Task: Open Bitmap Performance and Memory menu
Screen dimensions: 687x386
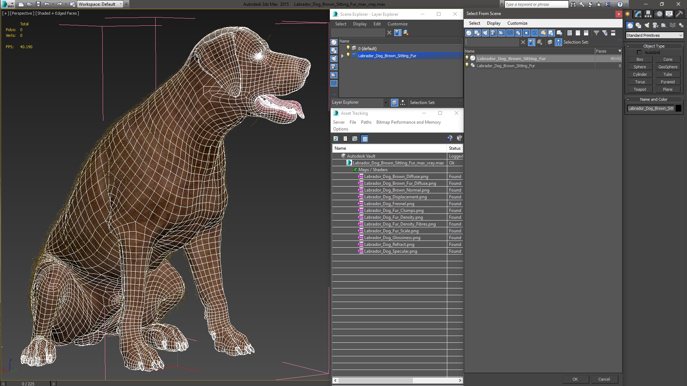Action: click(x=408, y=122)
